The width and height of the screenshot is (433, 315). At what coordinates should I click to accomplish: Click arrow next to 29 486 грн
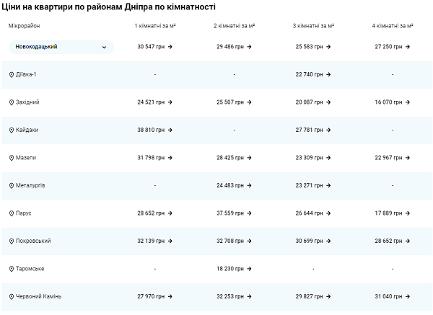pyautogui.click(x=250, y=46)
